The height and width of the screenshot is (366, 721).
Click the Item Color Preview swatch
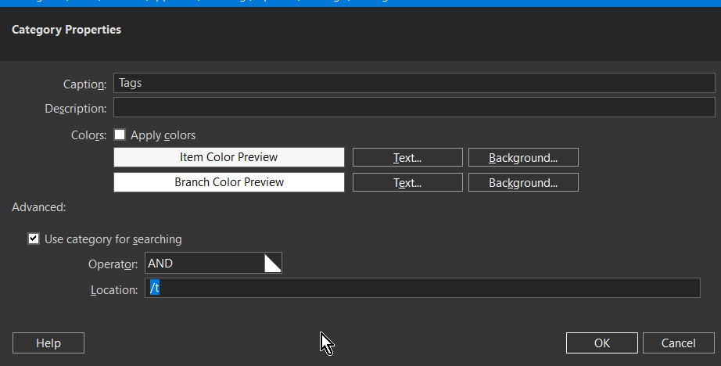228,157
